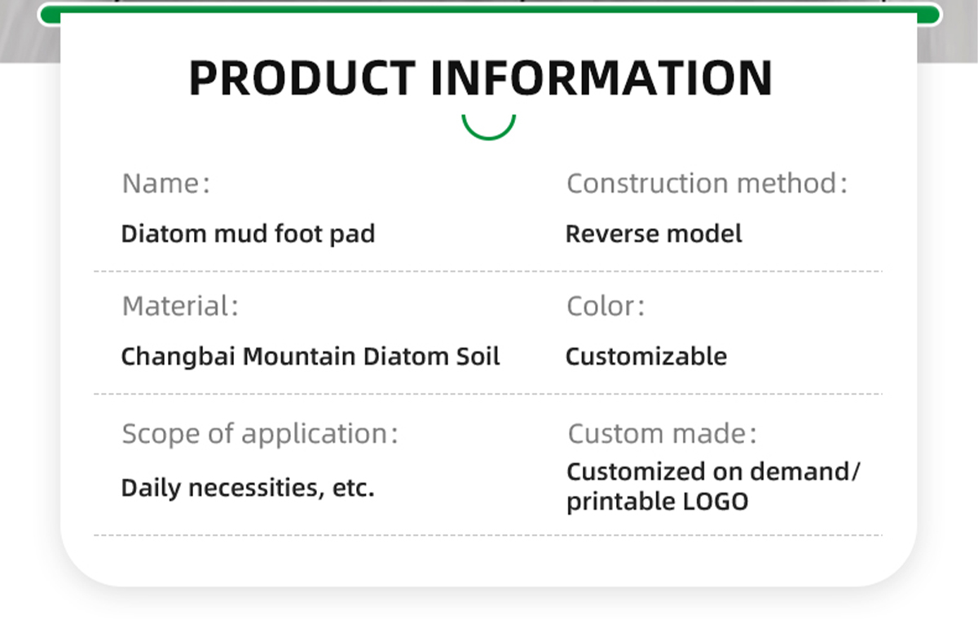Select the Diatom mud foot pad text
Image resolution: width=978 pixels, height=633 pixels.
click(x=248, y=234)
